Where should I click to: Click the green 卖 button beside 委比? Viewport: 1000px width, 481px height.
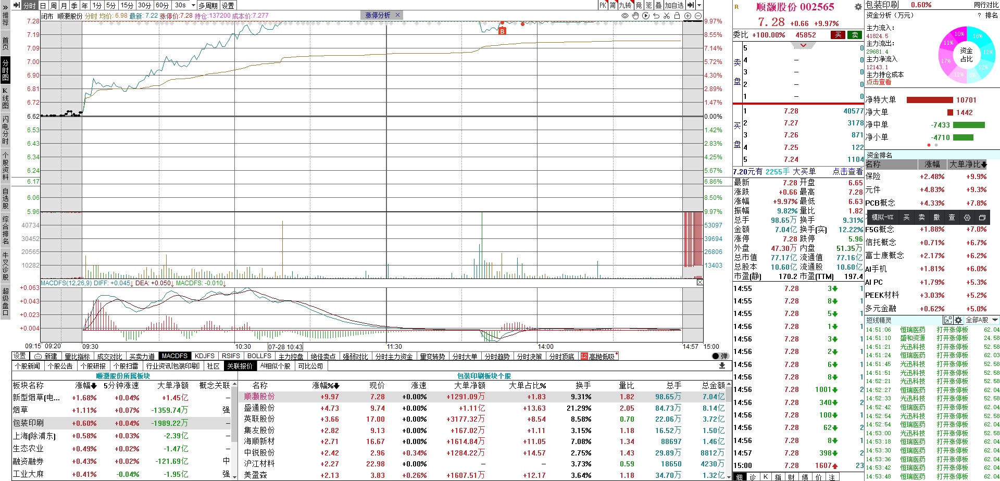pyautogui.click(x=855, y=35)
